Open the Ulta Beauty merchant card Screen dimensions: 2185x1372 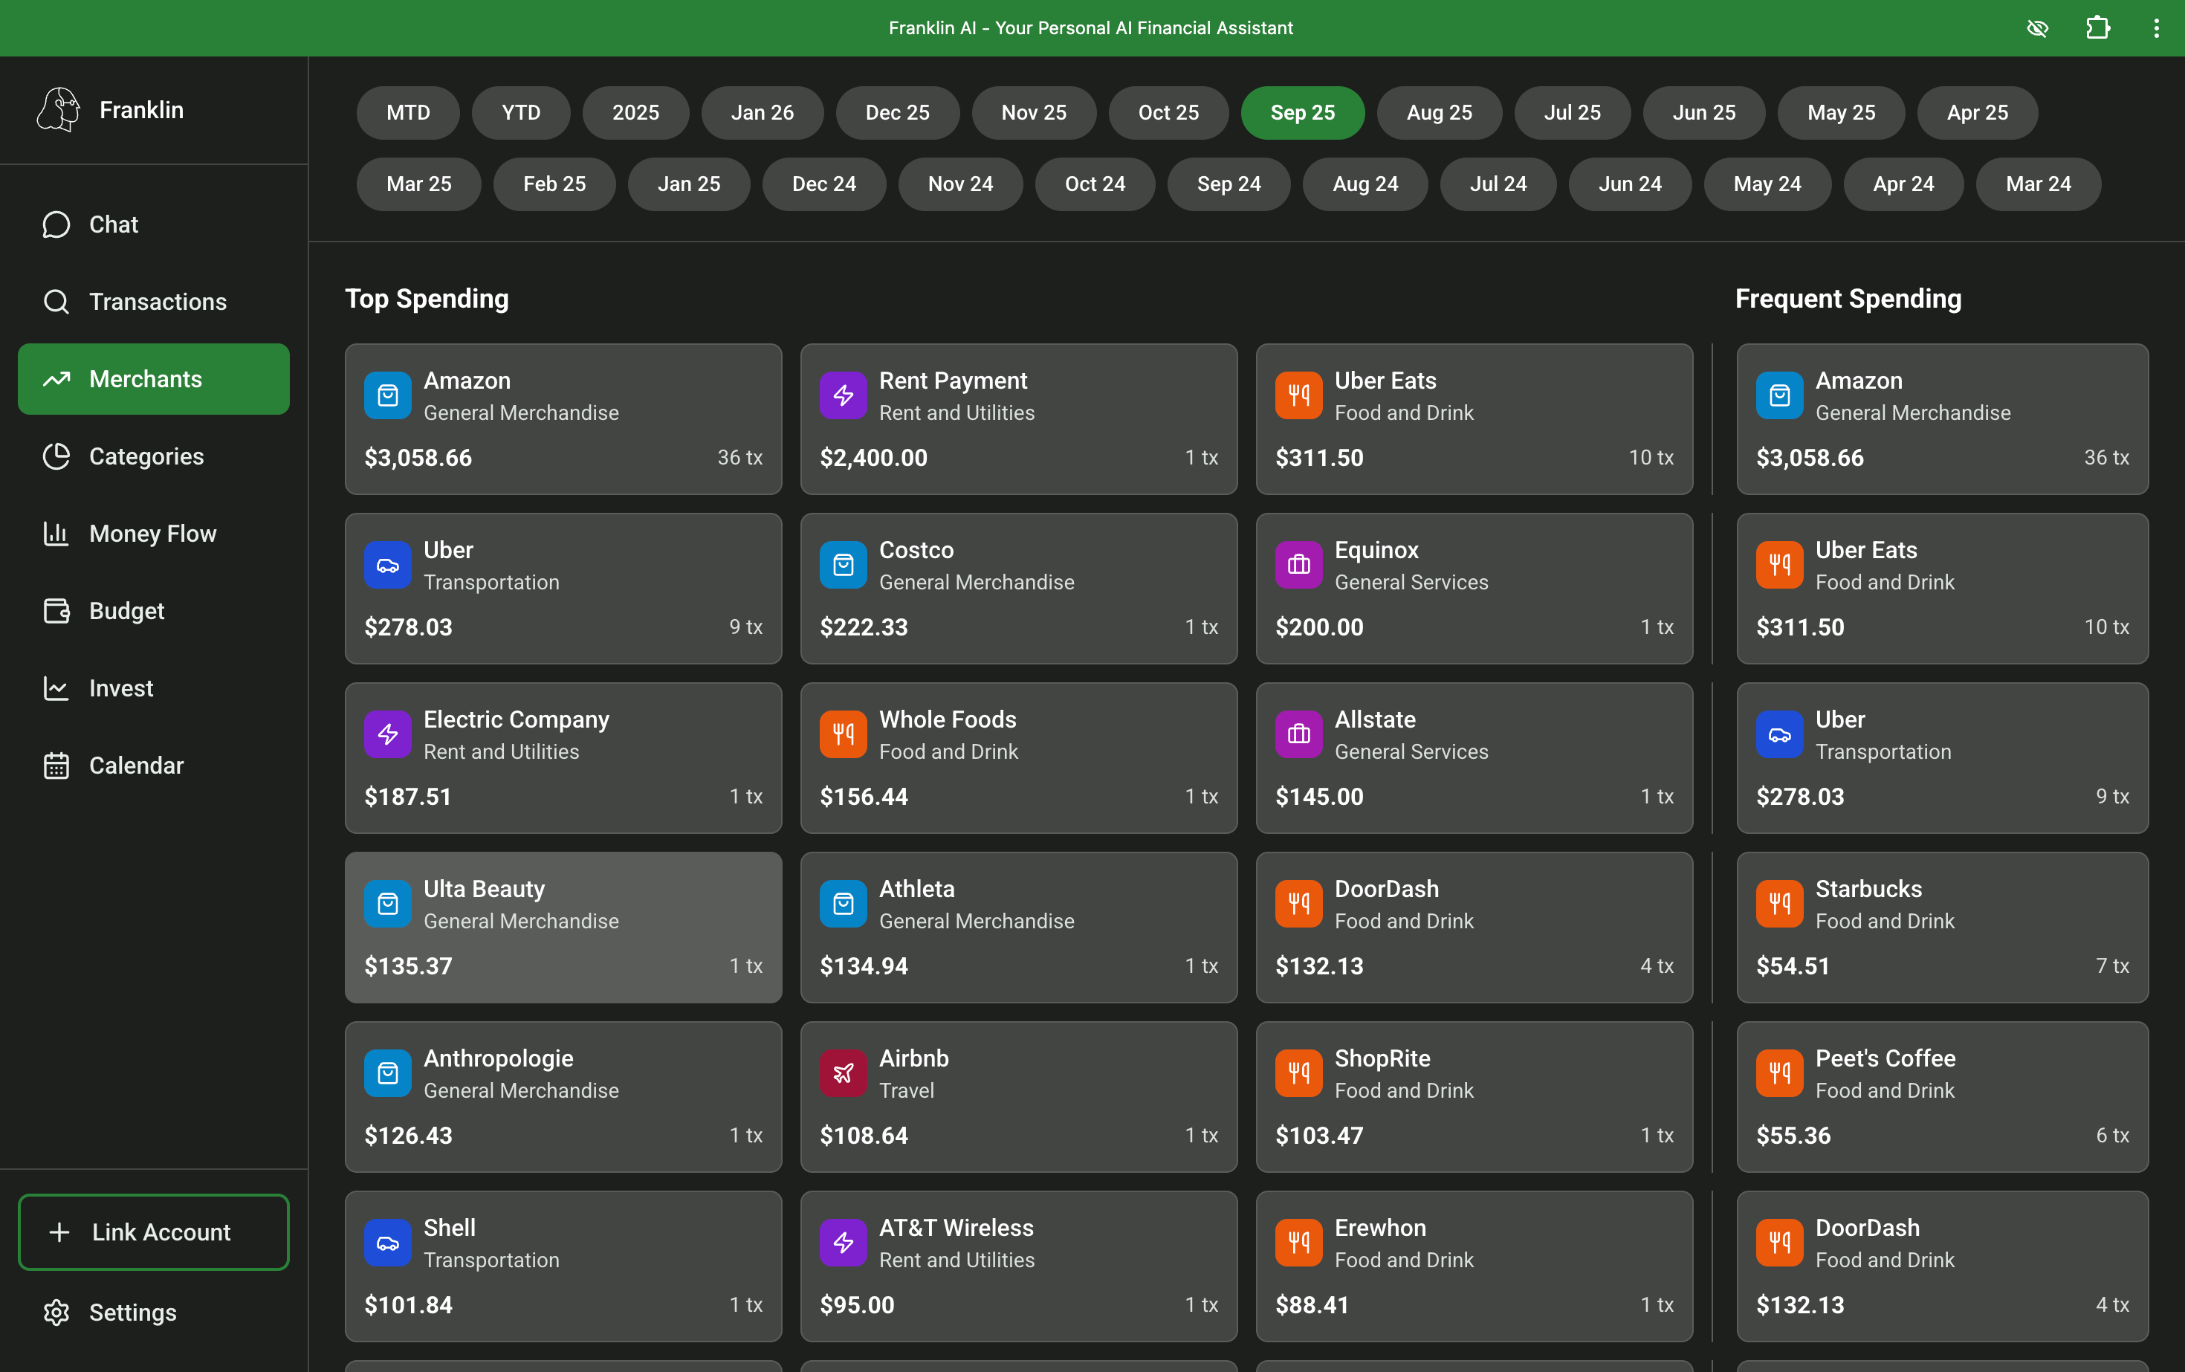point(563,928)
